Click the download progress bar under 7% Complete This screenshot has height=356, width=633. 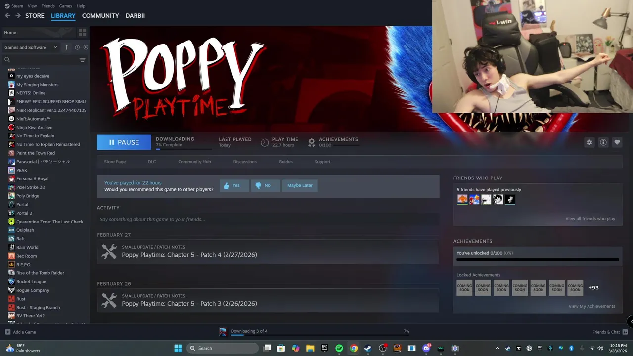183,148
